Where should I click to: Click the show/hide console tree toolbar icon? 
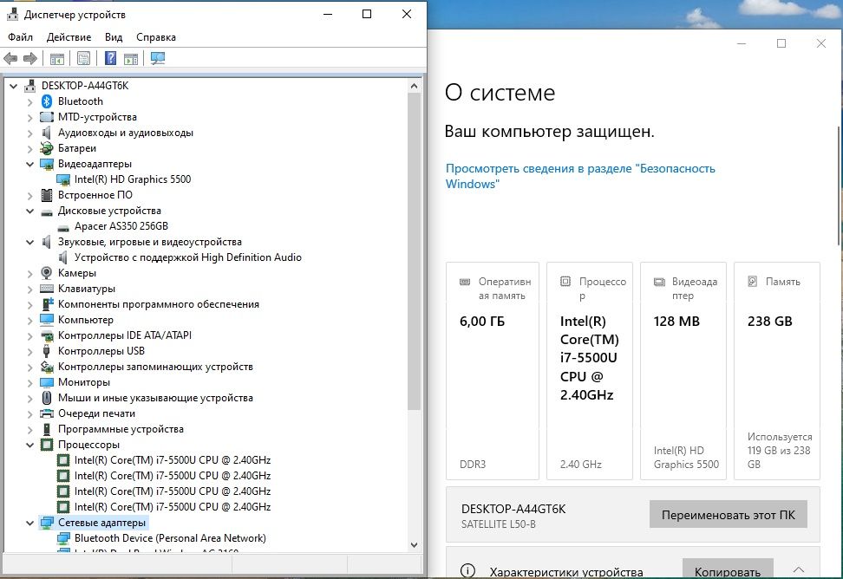57,58
